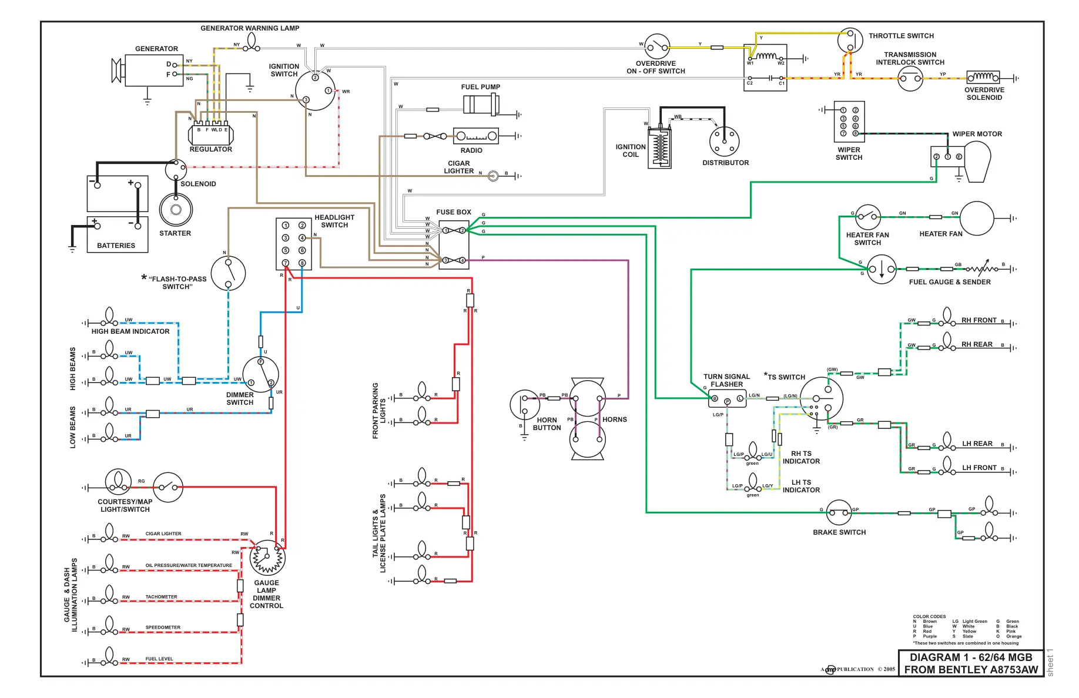Select the 'FROM BENTLEY A8753AW' text
This screenshot has height=698, width=1079.
[971, 670]
